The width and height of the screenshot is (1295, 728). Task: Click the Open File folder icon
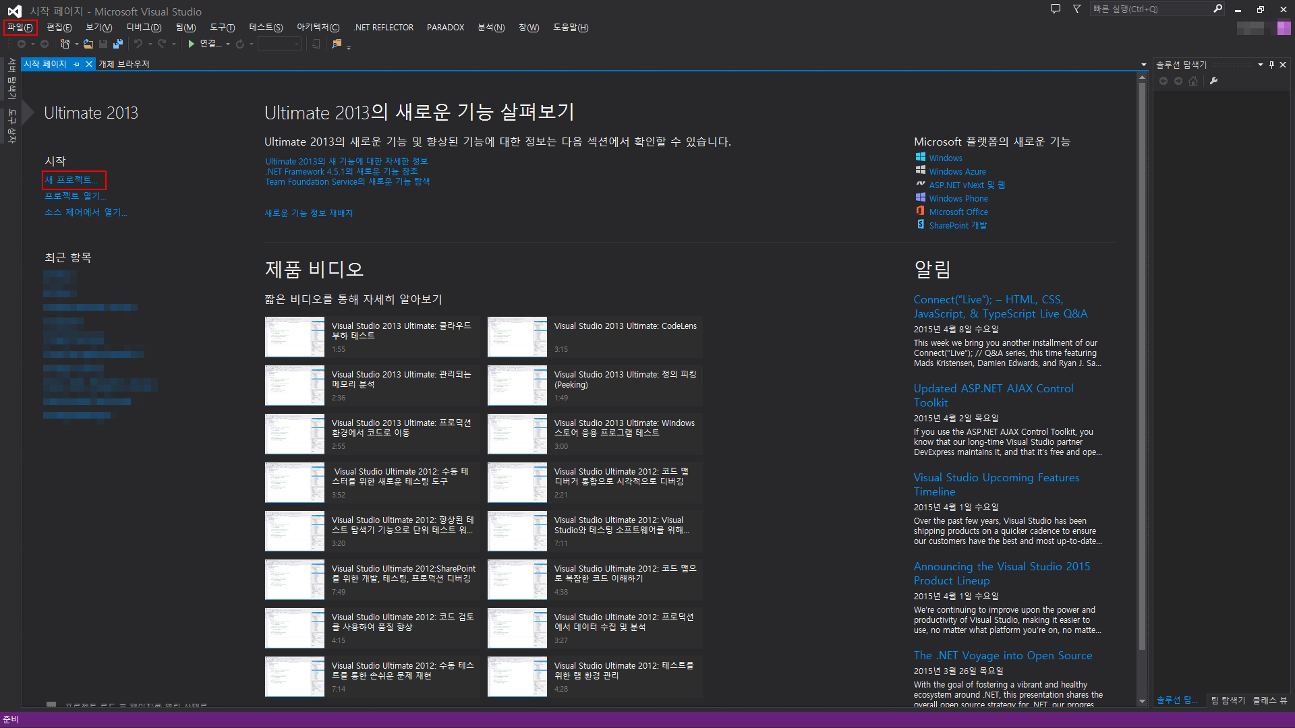[x=88, y=44]
